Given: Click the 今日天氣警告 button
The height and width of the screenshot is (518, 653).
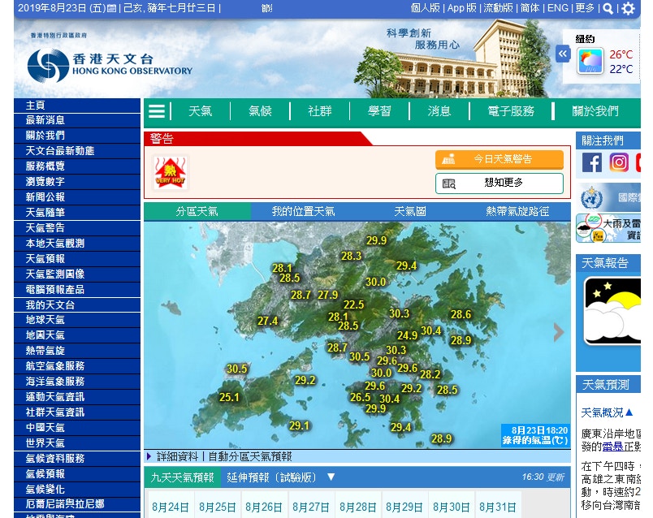Looking at the screenshot, I should (x=499, y=159).
